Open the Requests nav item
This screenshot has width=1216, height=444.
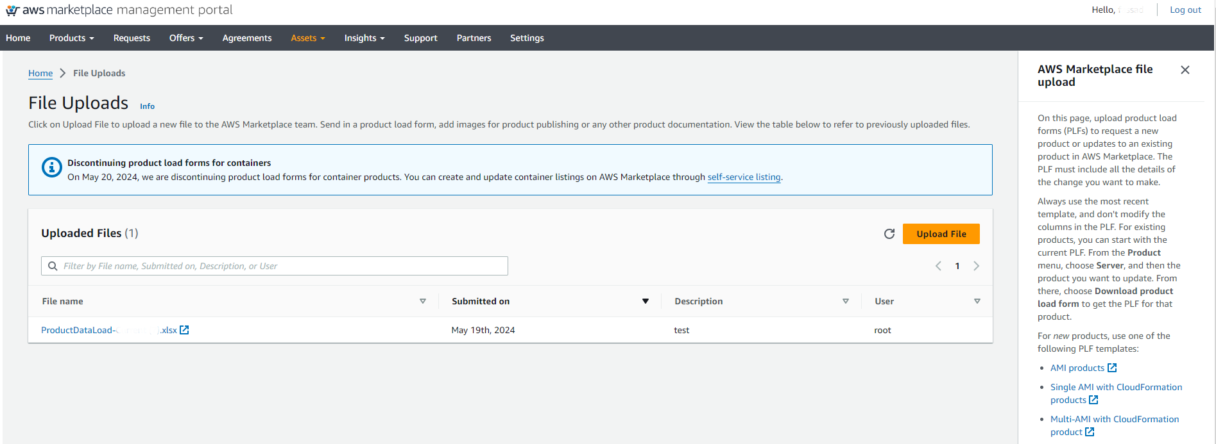(132, 38)
